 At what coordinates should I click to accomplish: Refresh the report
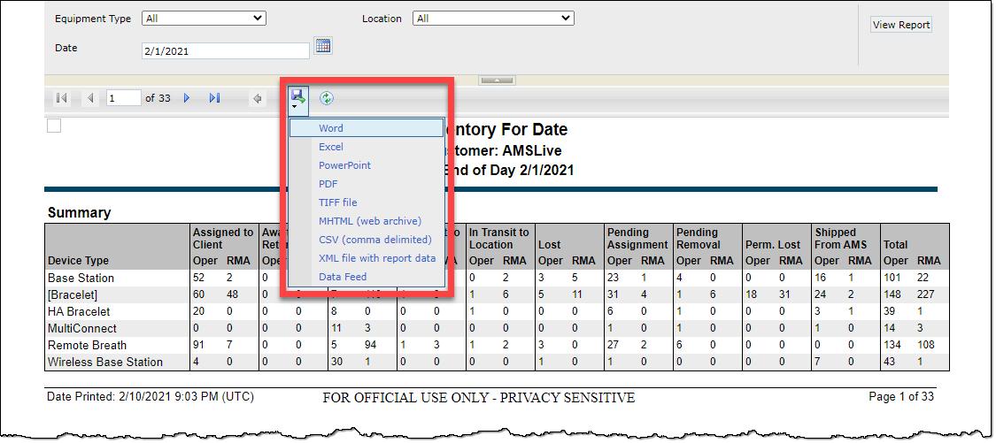(x=327, y=98)
